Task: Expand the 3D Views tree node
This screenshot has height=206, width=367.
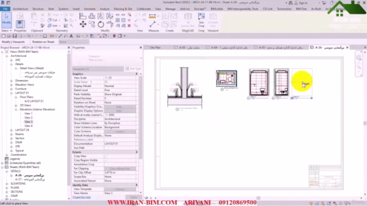Action: tap(16, 105)
